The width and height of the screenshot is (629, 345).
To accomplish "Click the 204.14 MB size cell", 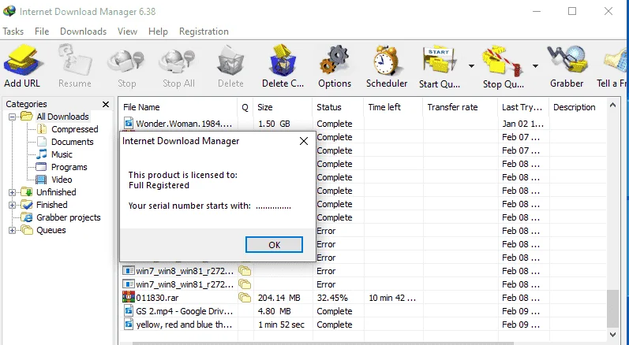I will 279,298.
